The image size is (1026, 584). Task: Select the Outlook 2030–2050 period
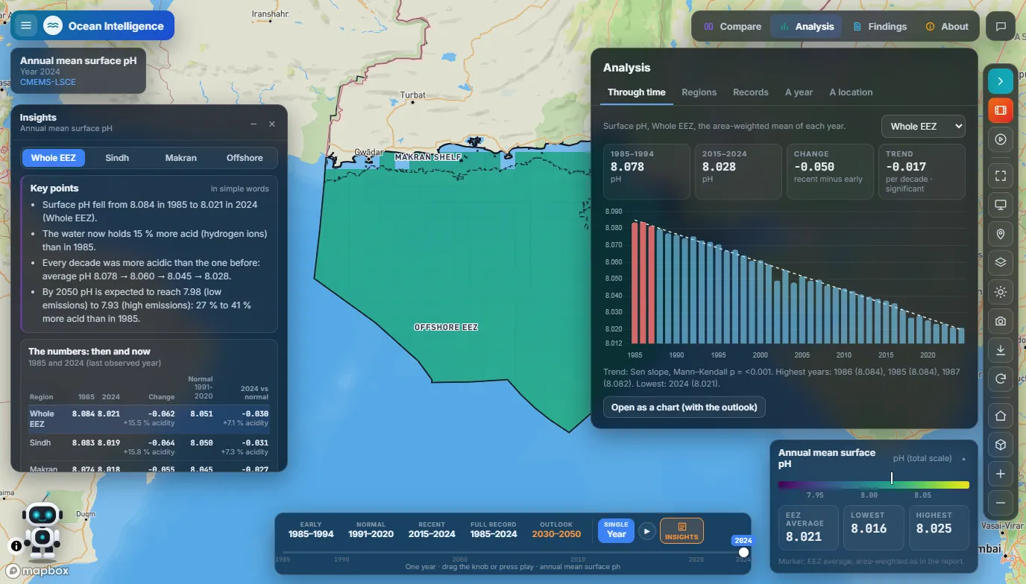(x=556, y=530)
